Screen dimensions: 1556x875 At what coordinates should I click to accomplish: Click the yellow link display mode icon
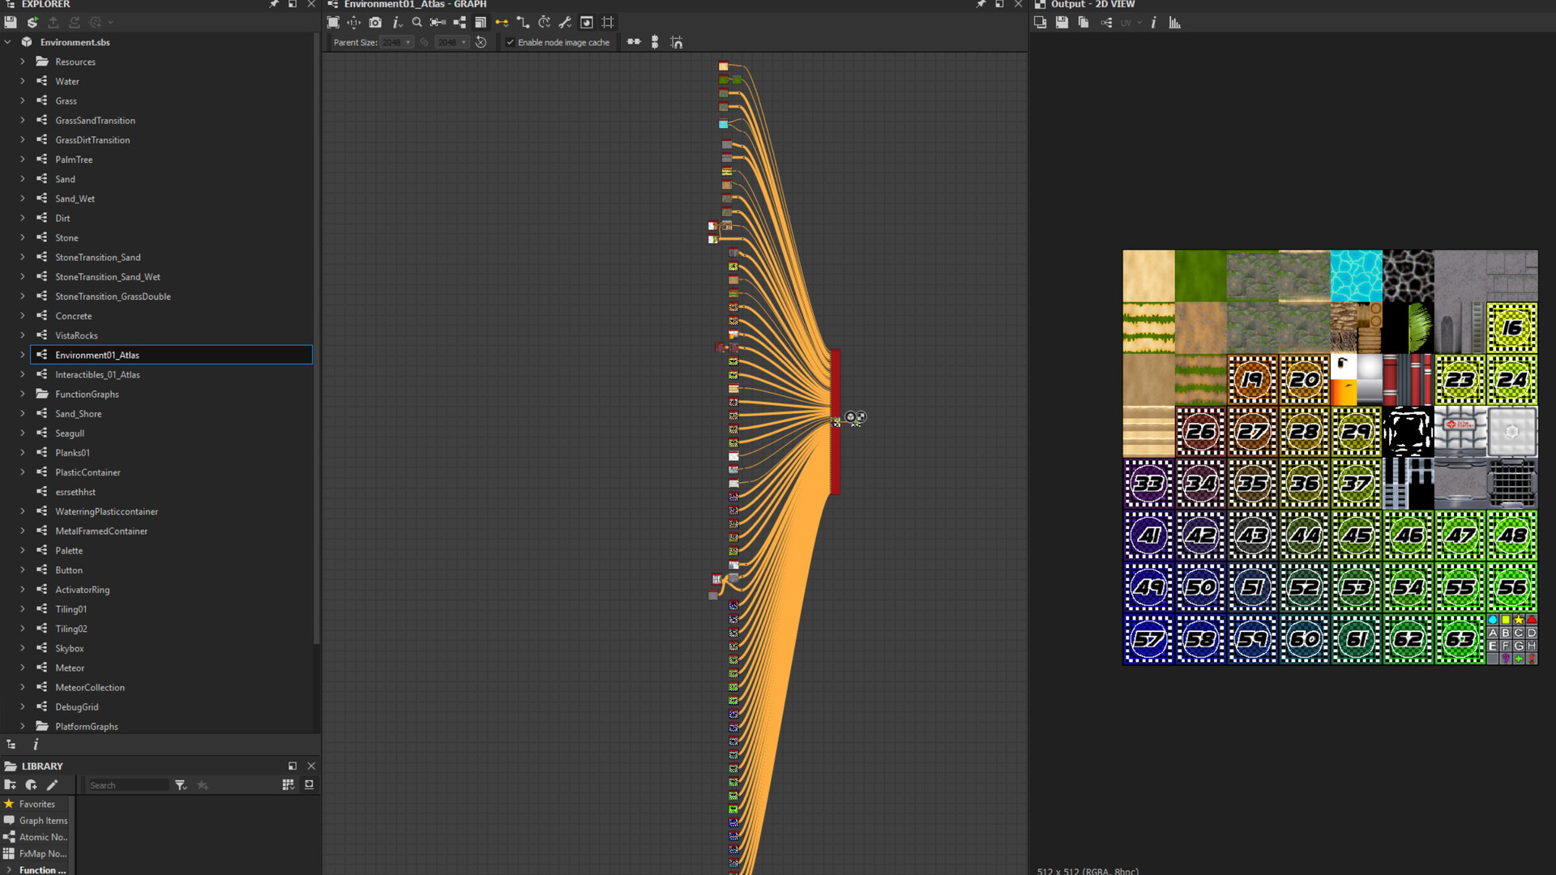[x=502, y=23]
